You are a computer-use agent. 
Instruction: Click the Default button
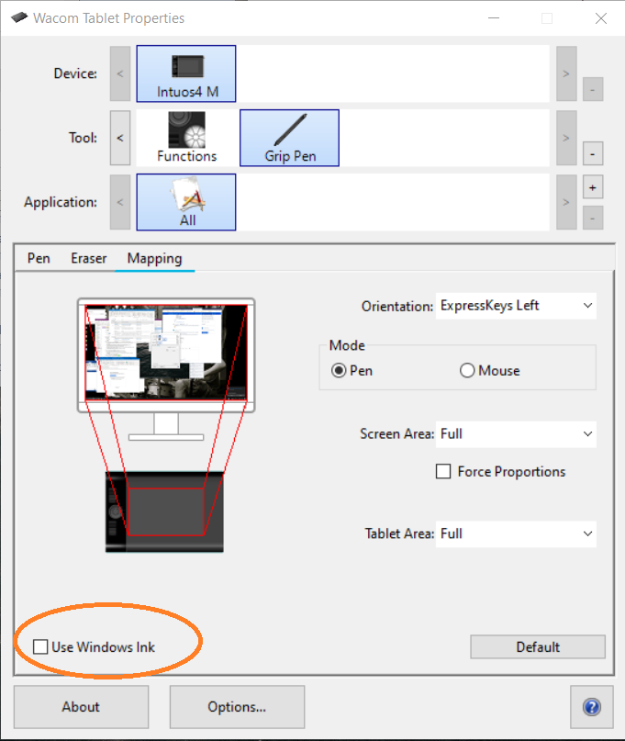(x=538, y=647)
